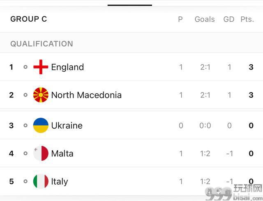This screenshot has height=201, width=263.
Task: Select the active tab indicator bar at top
Action: 130,5
